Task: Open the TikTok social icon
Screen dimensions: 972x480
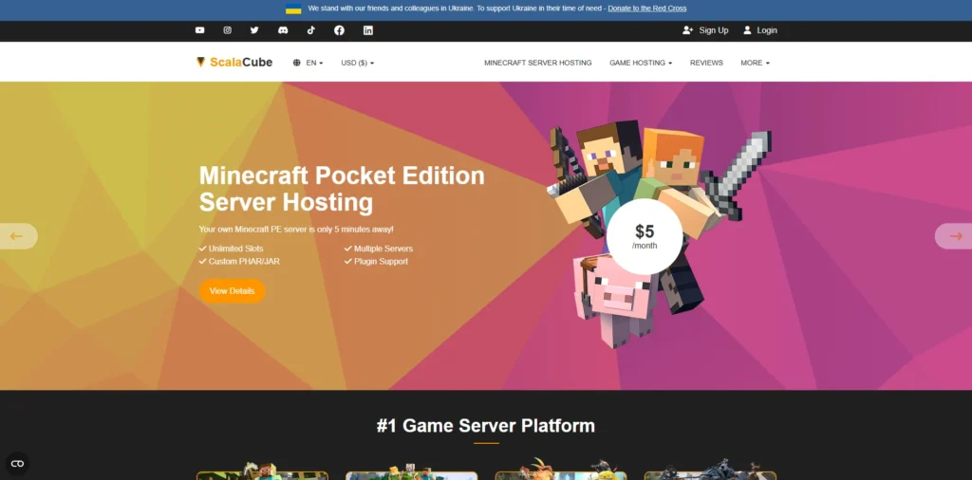Action: tap(311, 30)
